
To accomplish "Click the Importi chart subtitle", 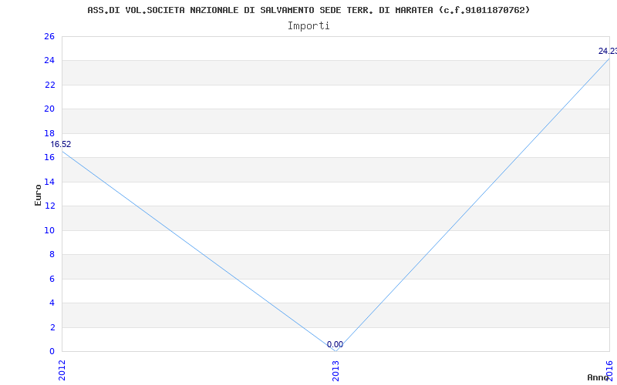I will (x=308, y=26).
